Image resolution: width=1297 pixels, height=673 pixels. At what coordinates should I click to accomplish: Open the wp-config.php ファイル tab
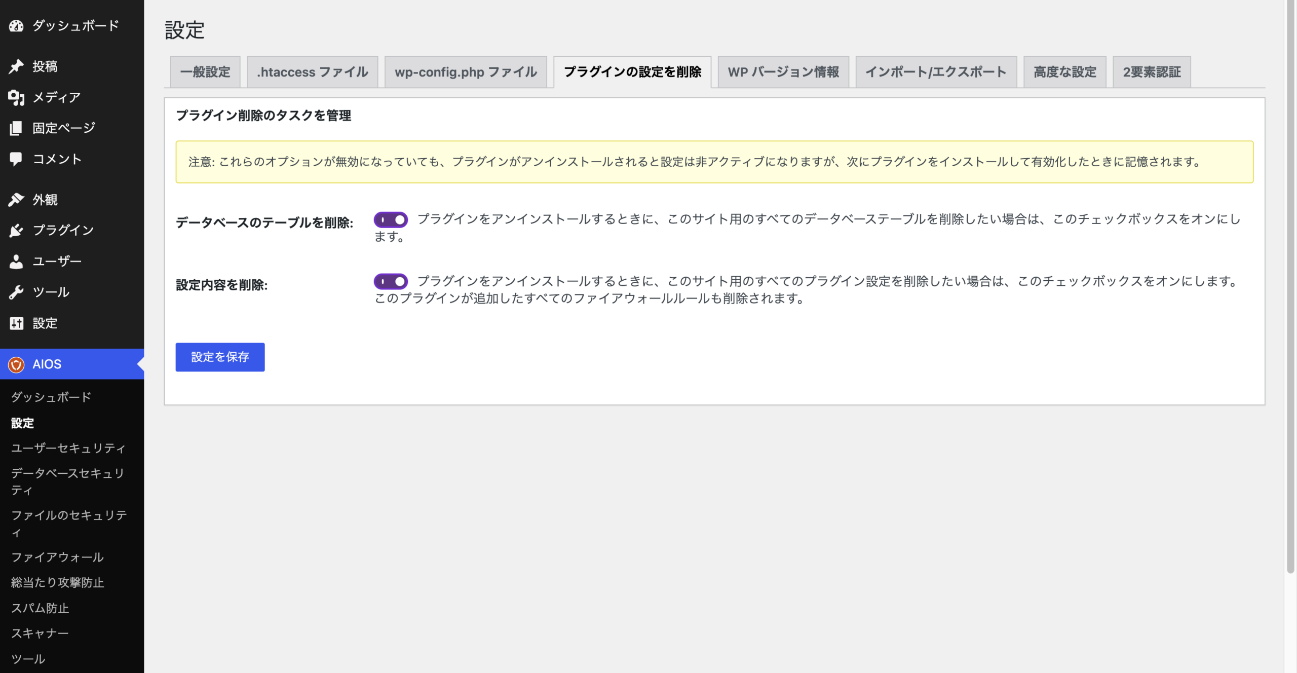[x=466, y=72]
